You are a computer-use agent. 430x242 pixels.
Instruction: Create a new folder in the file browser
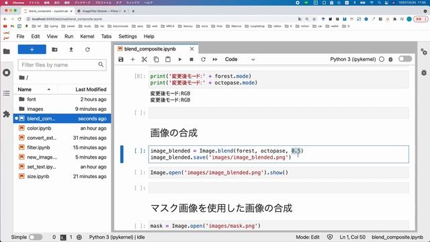54,49
